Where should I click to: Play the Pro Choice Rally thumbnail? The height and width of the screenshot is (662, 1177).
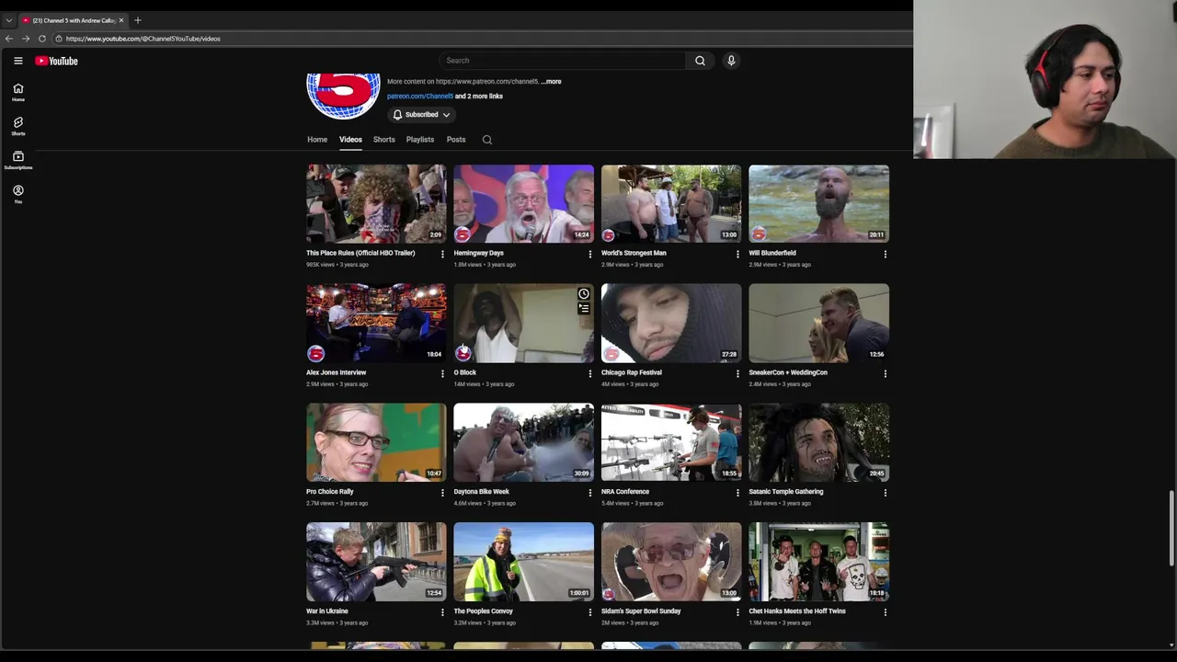click(x=376, y=442)
